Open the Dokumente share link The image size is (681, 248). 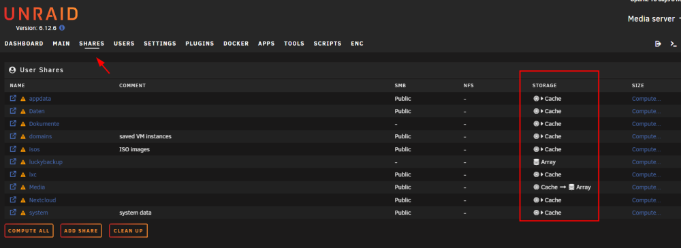[44, 124]
